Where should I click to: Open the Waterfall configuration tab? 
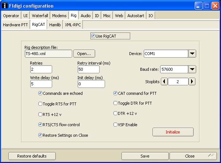(x=40, y=16)
